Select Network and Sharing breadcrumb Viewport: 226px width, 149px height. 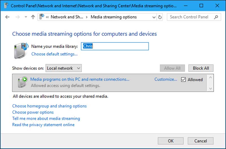[x=67, y=17]
